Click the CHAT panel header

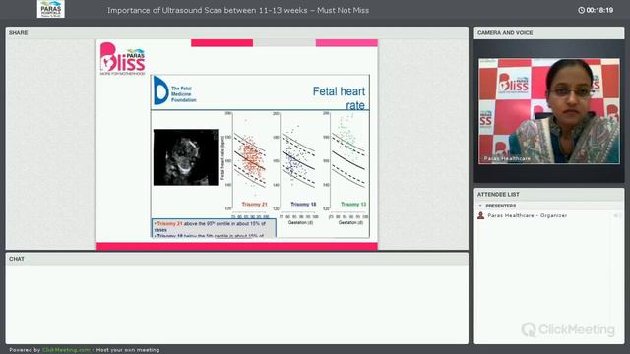236,259
